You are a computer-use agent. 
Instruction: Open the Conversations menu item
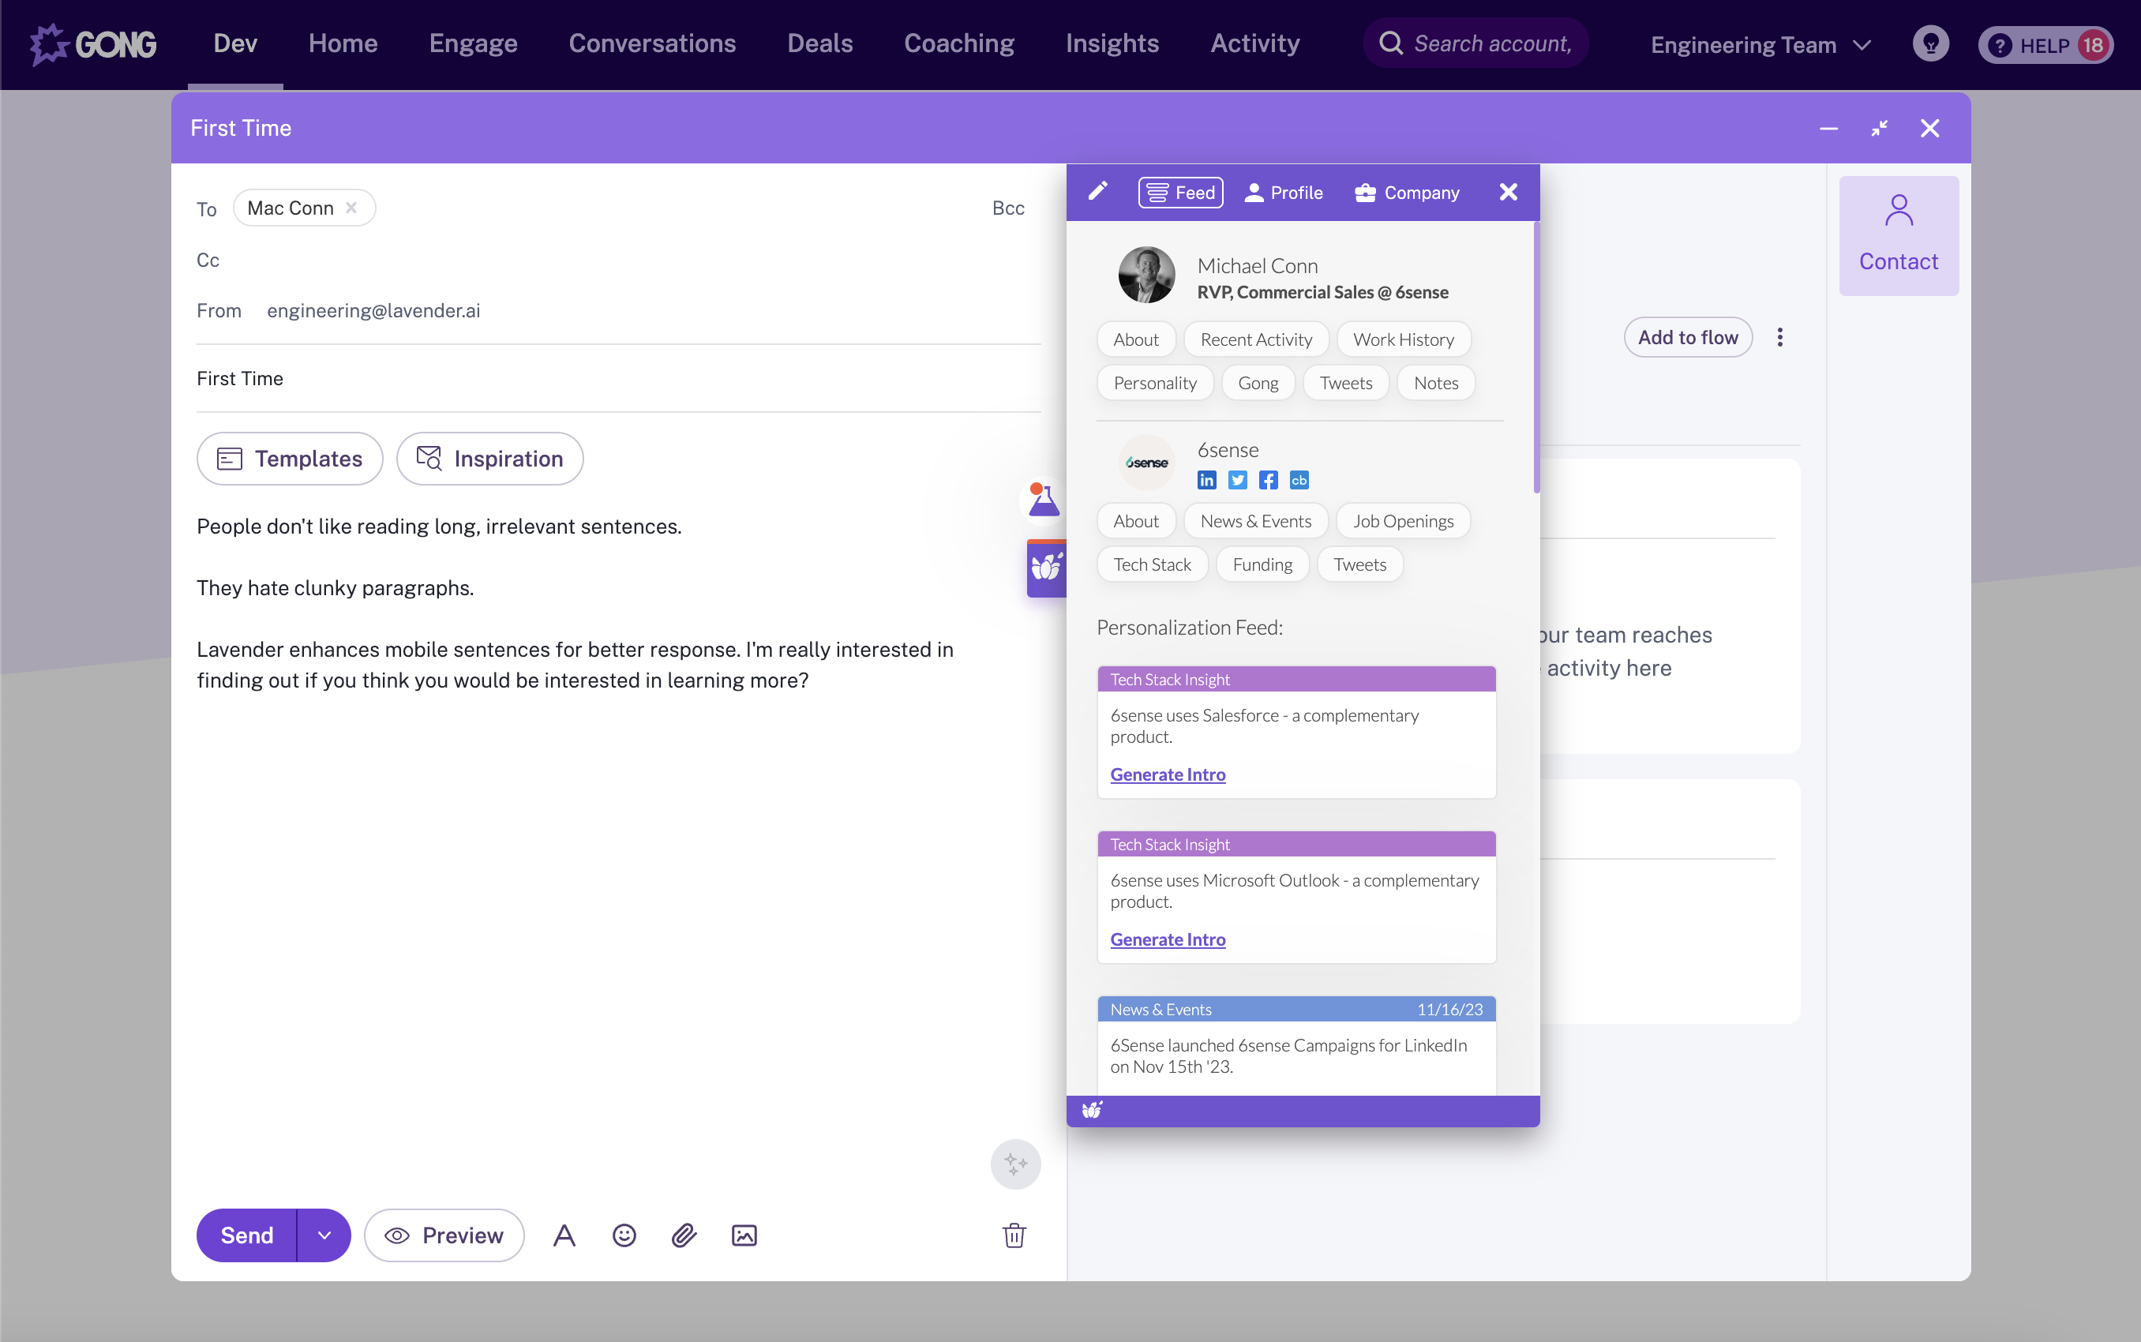[x=651, y=43]
